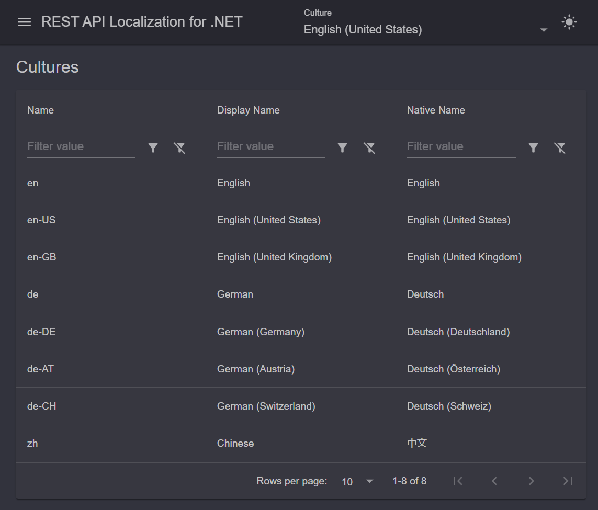Clear filter on the Display Name column
The image size is (598, 510).
(369, 148)
